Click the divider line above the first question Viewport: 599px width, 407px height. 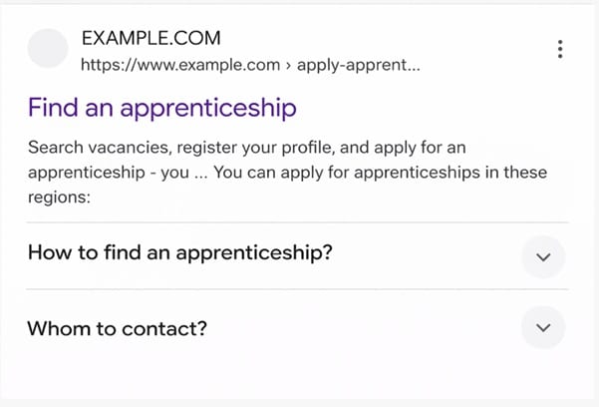297,221
